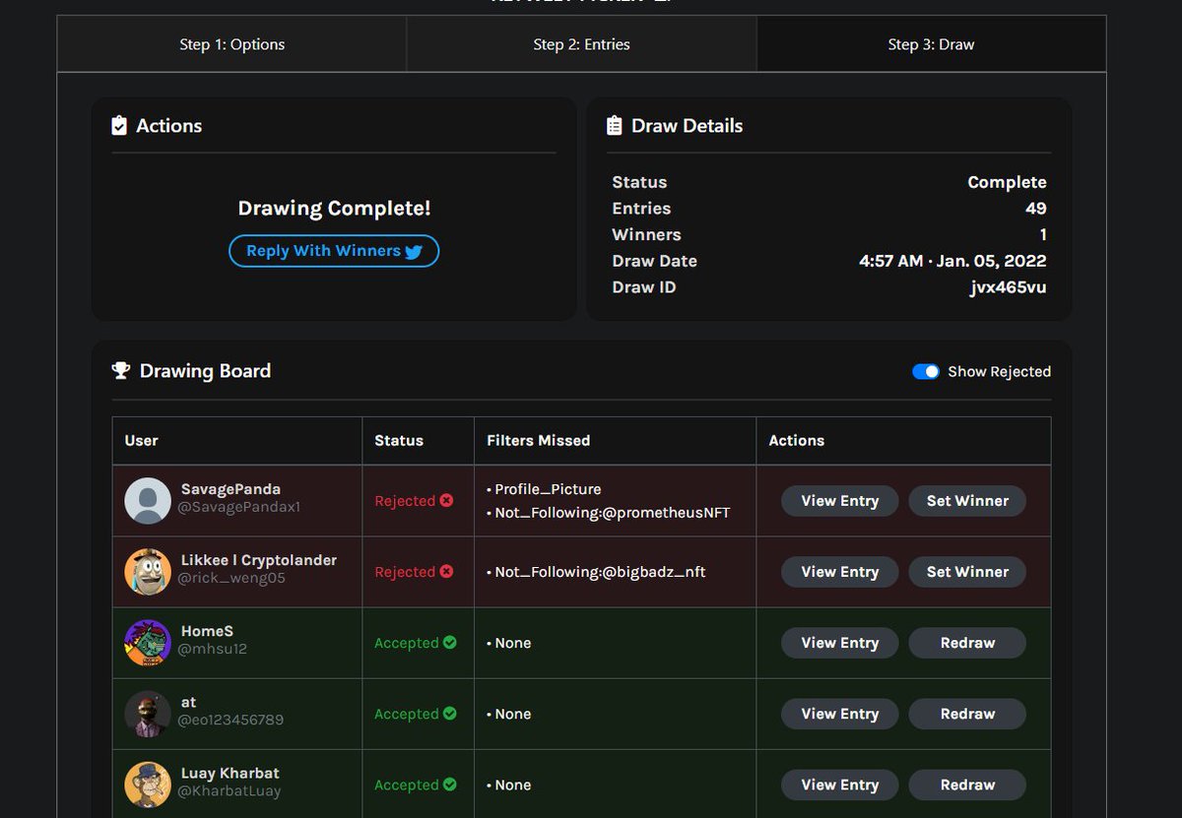View the entry of Likkee | Cryptolander
The width and height of the screenshot is (1182, 818).
click(839, 572)
